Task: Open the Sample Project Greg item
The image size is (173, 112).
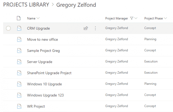Action: point(43,51)
